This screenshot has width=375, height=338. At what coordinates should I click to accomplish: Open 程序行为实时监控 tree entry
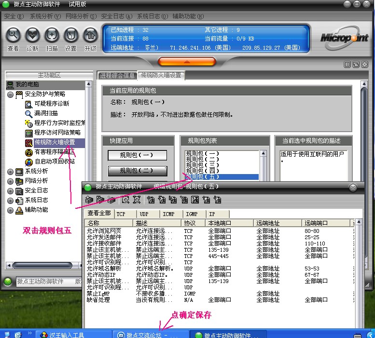[60, 123]
